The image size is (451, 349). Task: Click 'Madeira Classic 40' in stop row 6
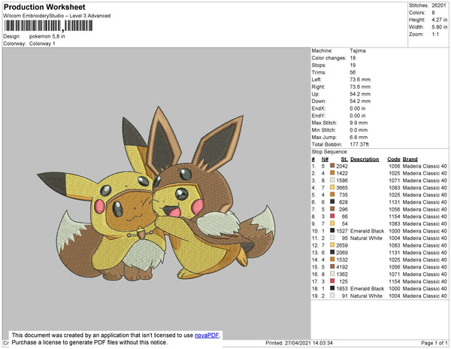(x=425, y=202)
